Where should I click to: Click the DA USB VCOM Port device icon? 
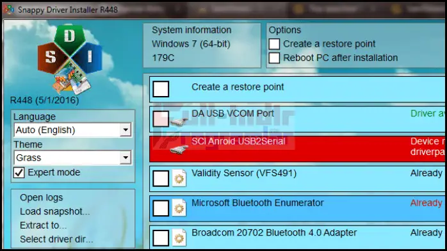coord(179,122)
